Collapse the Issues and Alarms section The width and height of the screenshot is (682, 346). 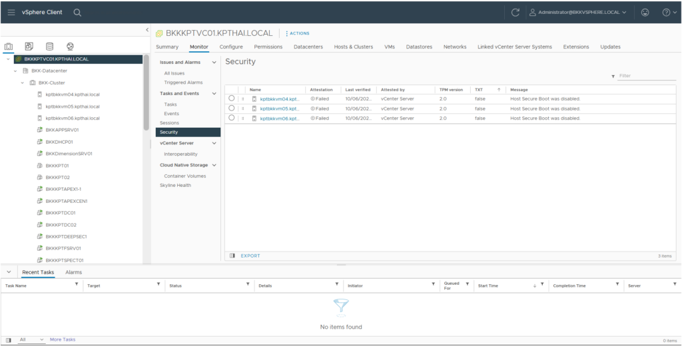[x=214, y=63]
